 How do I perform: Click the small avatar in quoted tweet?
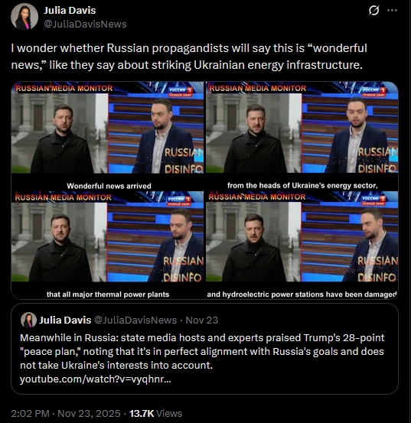tap(28, 320)
